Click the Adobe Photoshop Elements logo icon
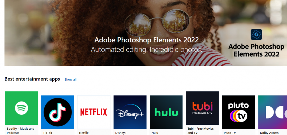The width and height of the screenshot is (287, 135). coord(256,34)
